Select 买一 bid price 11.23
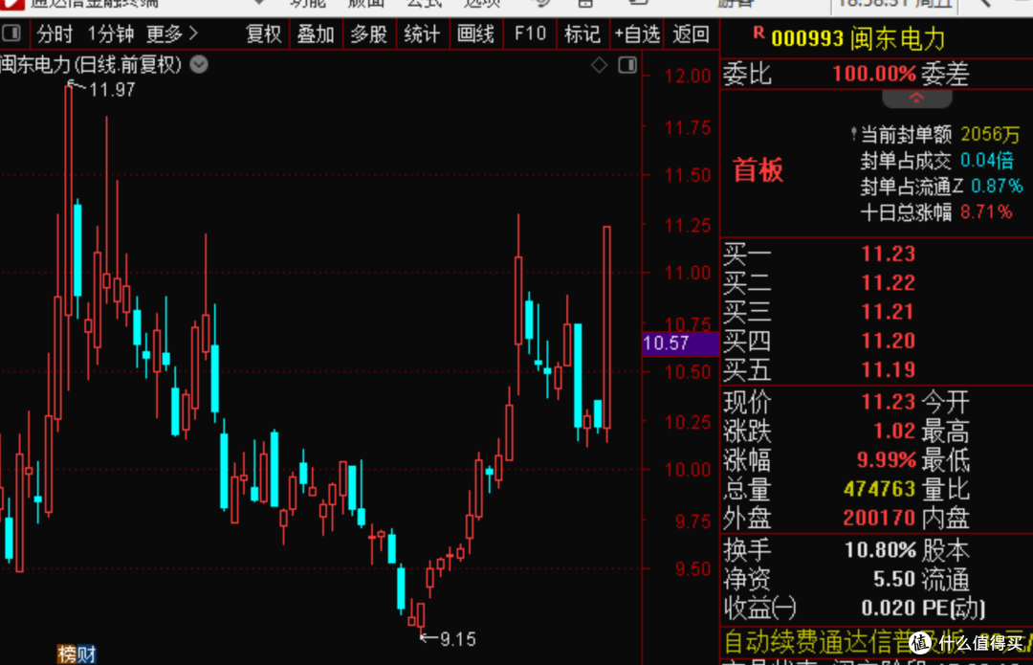This screenshot has width=1033, height=665. [x=888, y=254]
